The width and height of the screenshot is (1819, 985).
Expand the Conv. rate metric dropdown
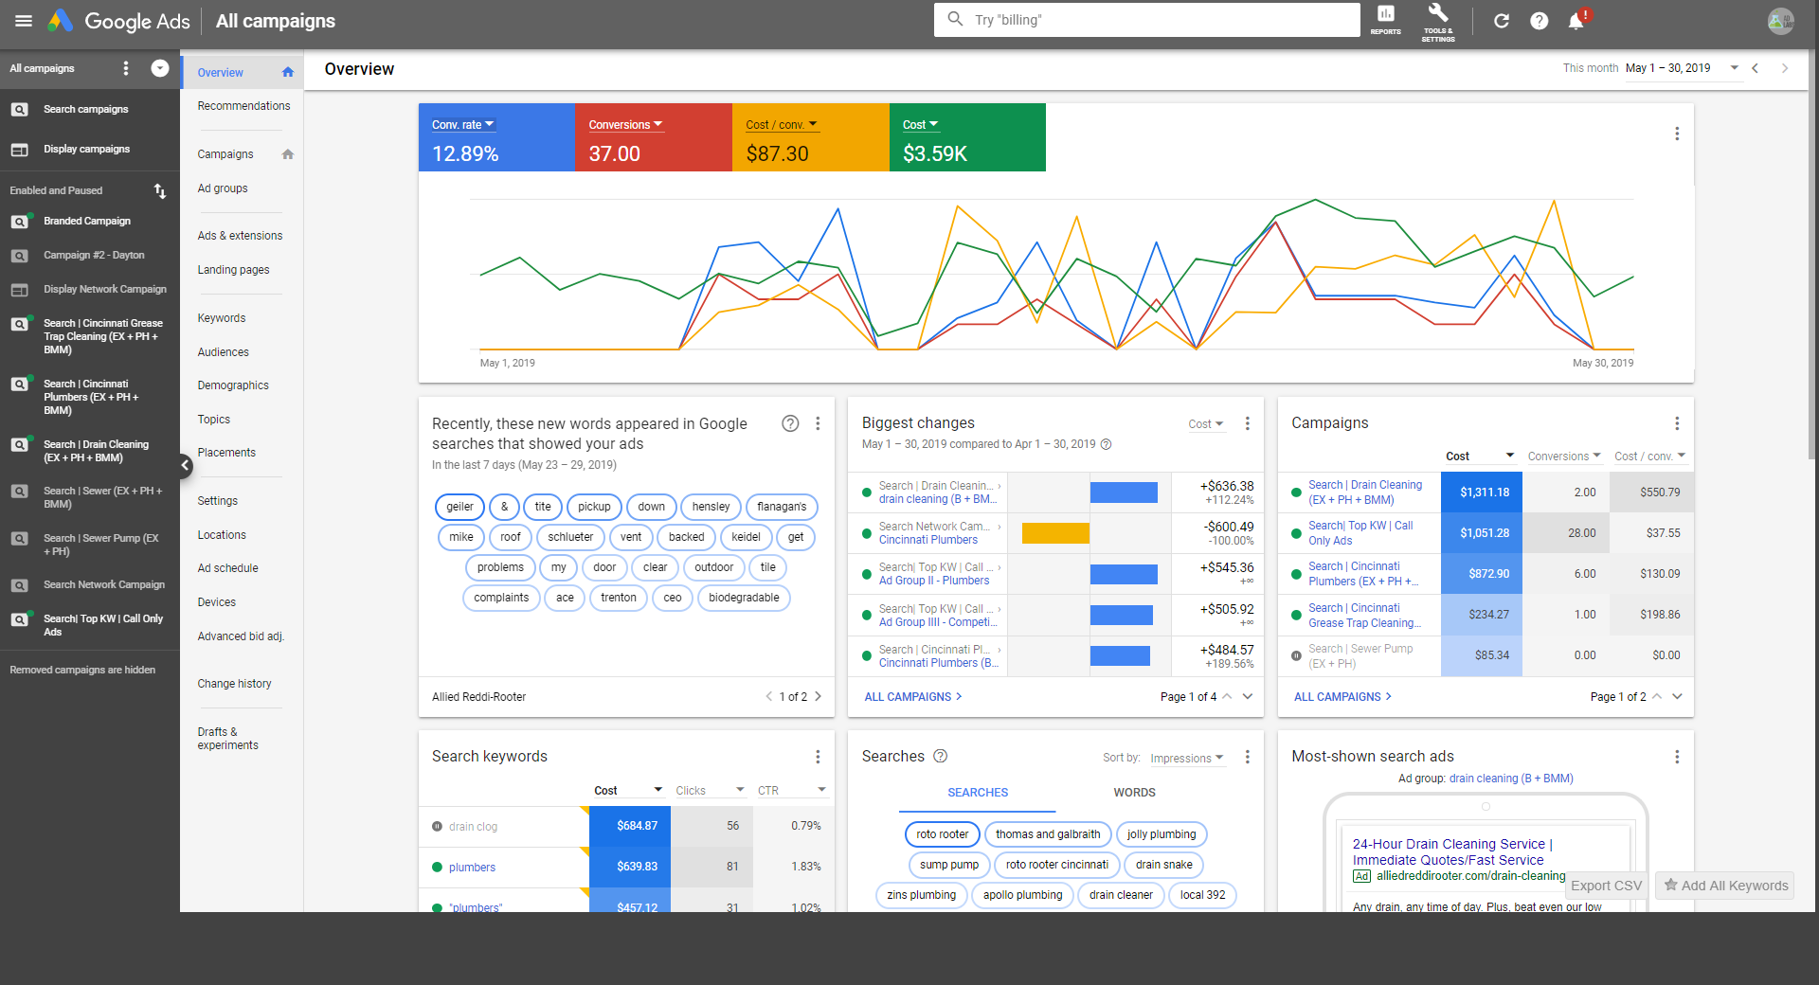(x=463, y=125)
